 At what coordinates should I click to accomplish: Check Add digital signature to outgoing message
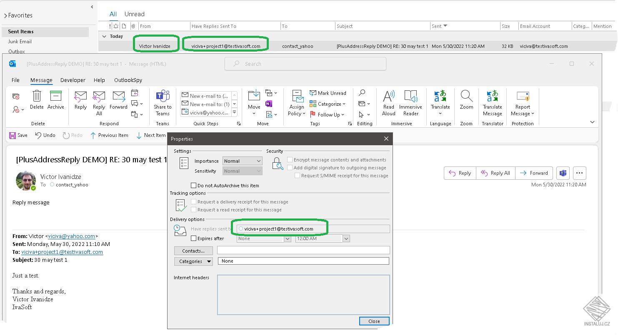pos(290,168)
